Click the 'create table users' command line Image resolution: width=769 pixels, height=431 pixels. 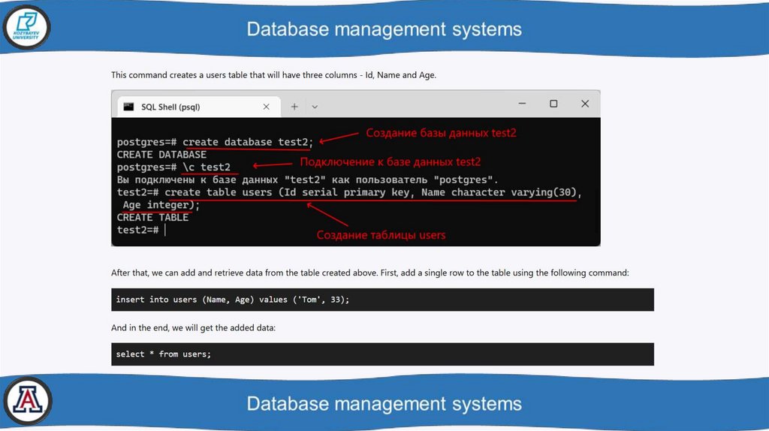349,192
